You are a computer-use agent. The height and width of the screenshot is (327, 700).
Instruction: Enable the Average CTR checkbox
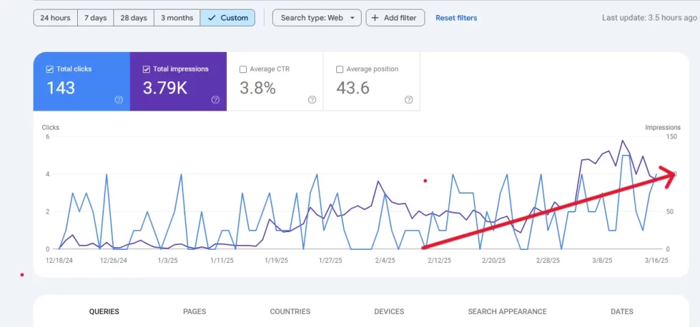tap(243, 69)
